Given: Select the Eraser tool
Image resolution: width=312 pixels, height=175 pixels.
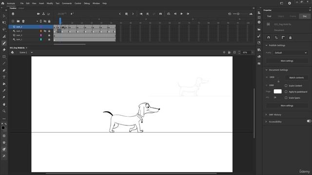Looking at the screenshot, I should point(4,50).
